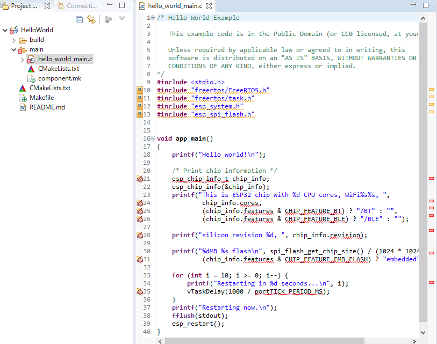
Task: Open the Project Explorer view menu arrow
Action: 122,18
